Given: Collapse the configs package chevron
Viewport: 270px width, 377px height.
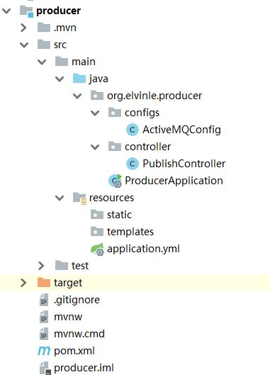Looking at the screenshot, I should pos(95,113).
